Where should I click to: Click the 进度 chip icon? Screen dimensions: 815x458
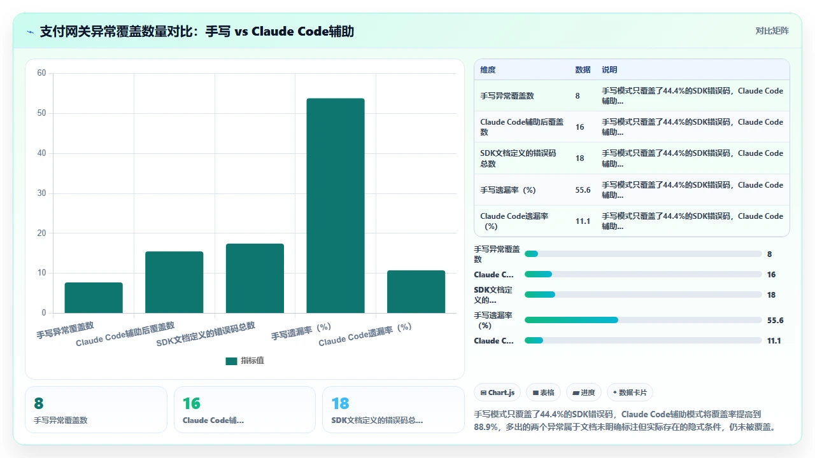(x=576, y=392)
